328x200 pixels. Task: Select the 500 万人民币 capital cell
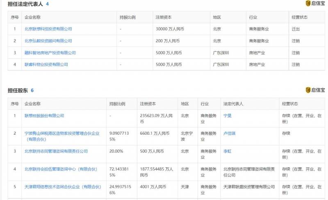click(x=152, y=151)
